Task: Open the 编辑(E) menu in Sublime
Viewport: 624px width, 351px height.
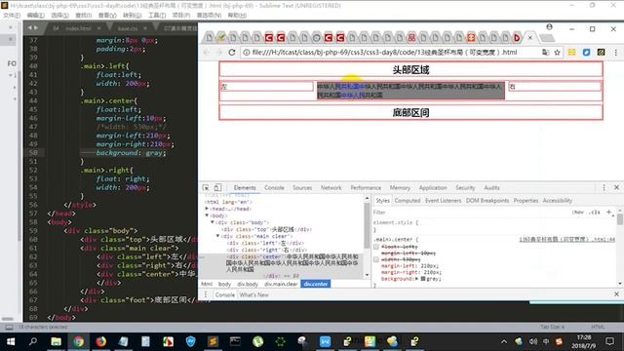Action: [35, 16]
